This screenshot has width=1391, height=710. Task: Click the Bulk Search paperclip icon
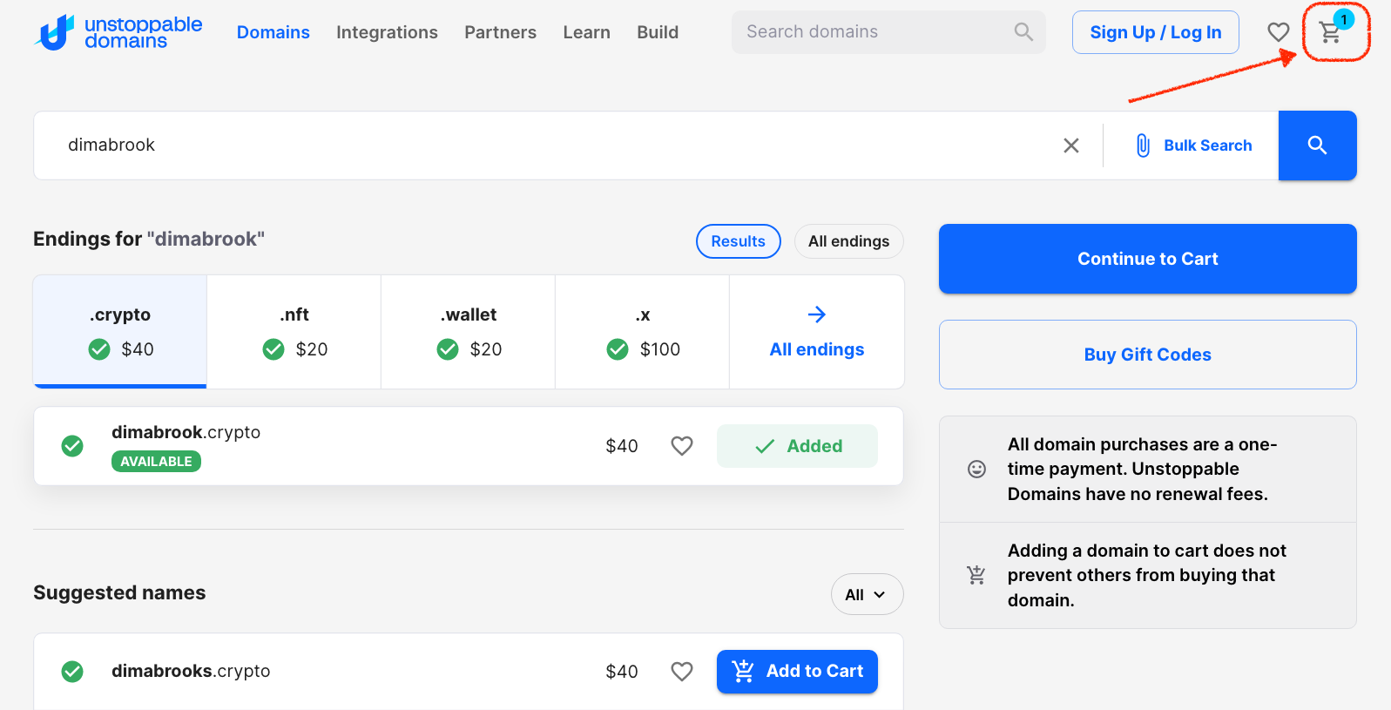(1143, 145)
